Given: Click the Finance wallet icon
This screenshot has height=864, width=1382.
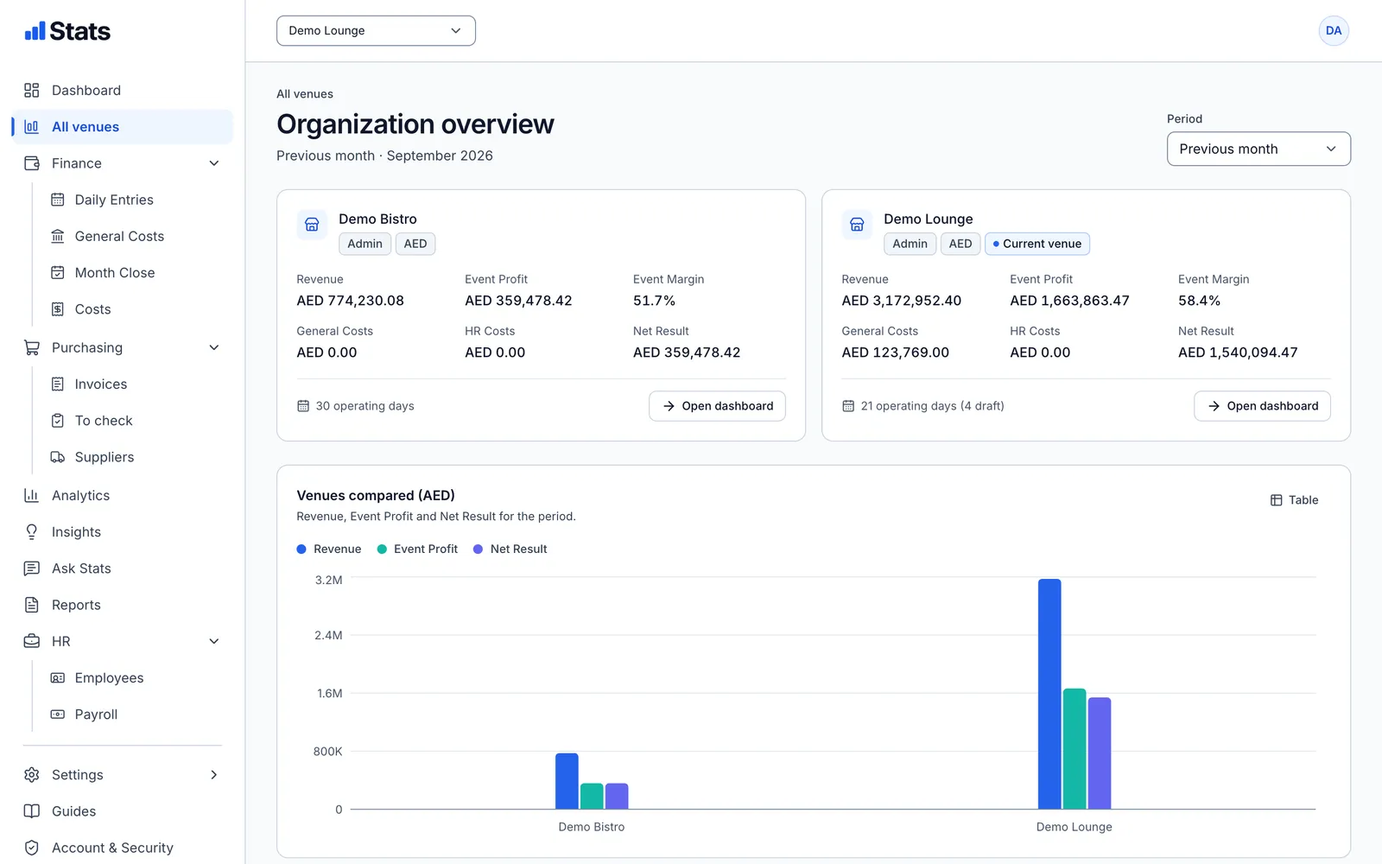Looking at the screenshot, I should coord(32,163).
